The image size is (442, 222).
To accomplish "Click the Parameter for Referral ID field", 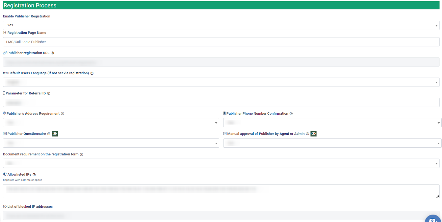I will pos(221,102).
